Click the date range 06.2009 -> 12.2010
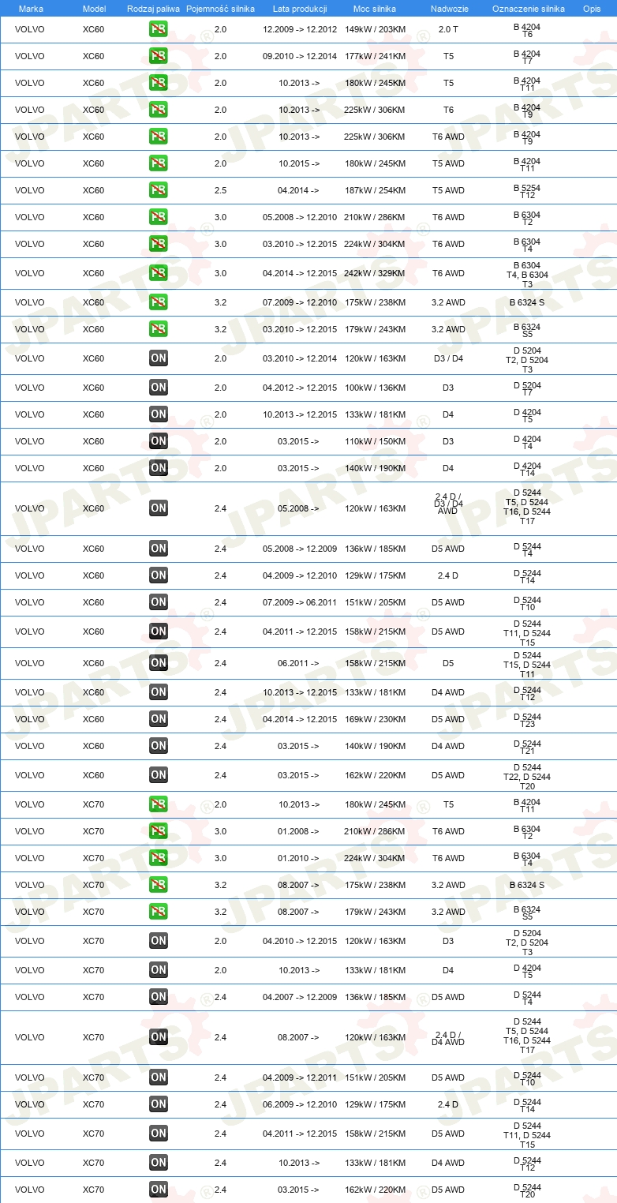 tap(300, 1104)
